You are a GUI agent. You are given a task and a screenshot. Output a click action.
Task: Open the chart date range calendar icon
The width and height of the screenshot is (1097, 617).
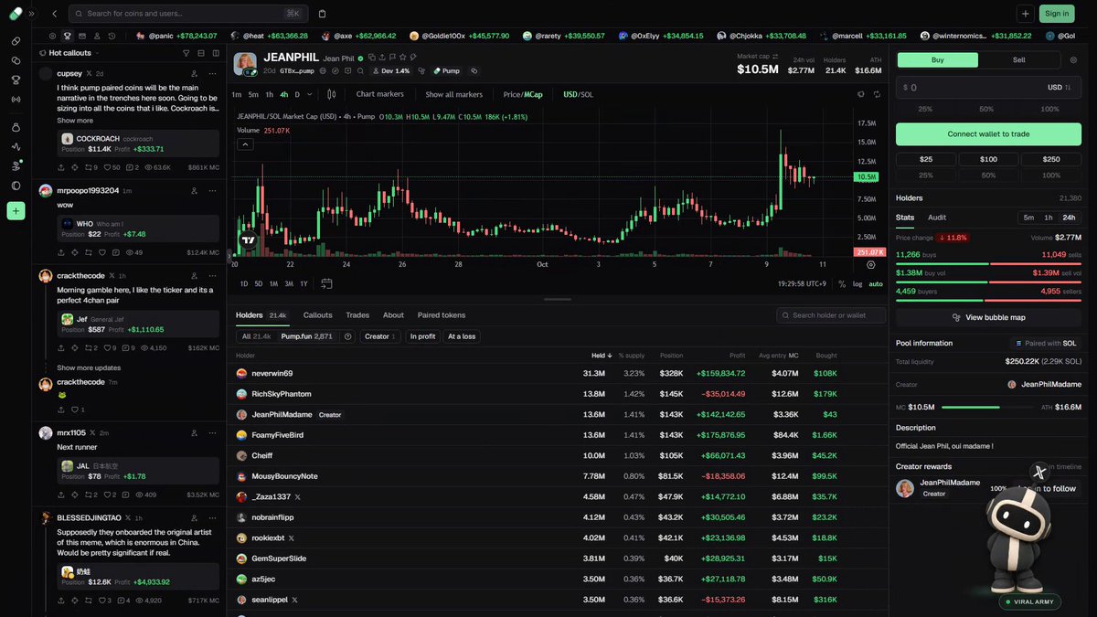(x=326, y=284)
